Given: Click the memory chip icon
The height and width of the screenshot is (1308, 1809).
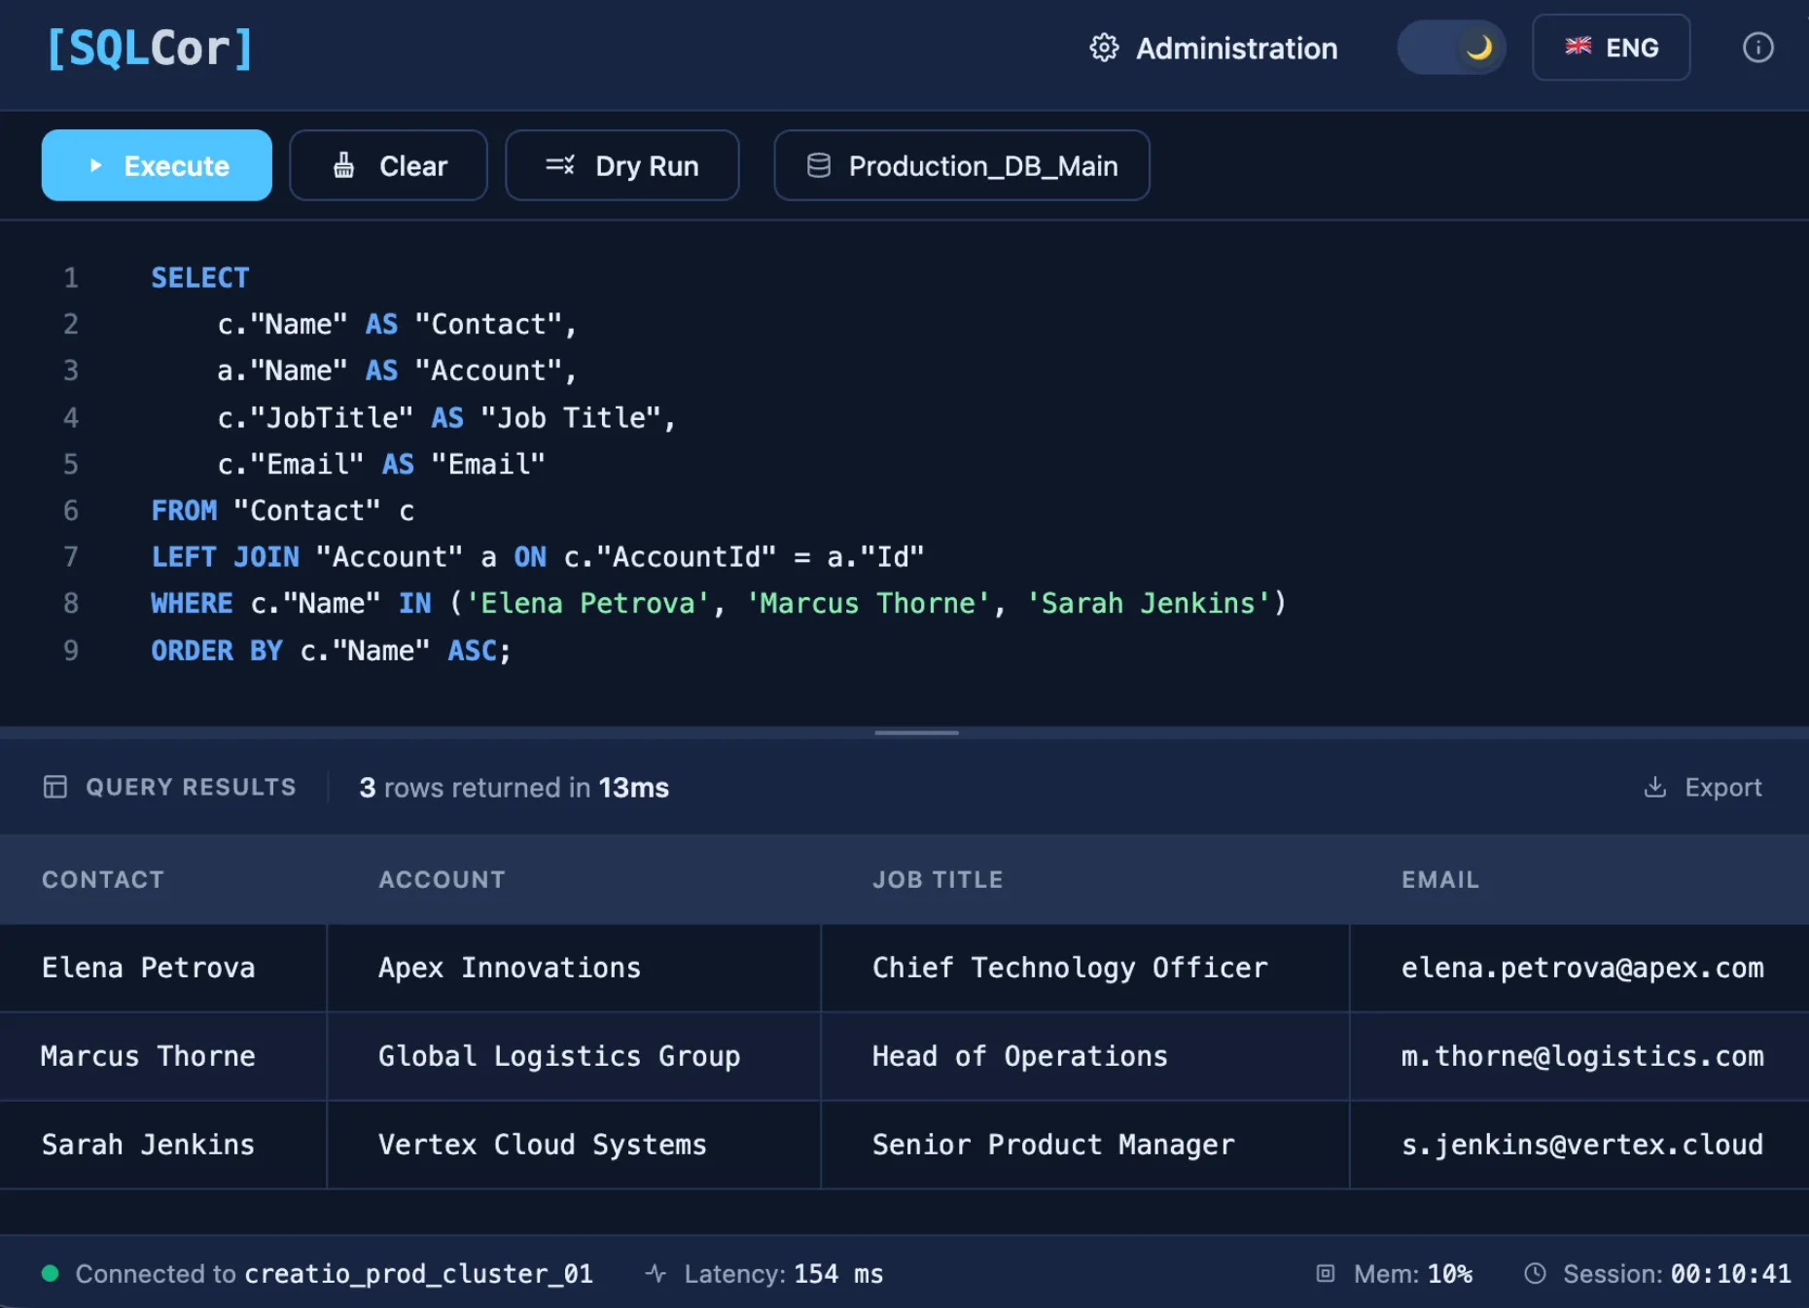Looking at the screenshot, I should [1326, 1273].
